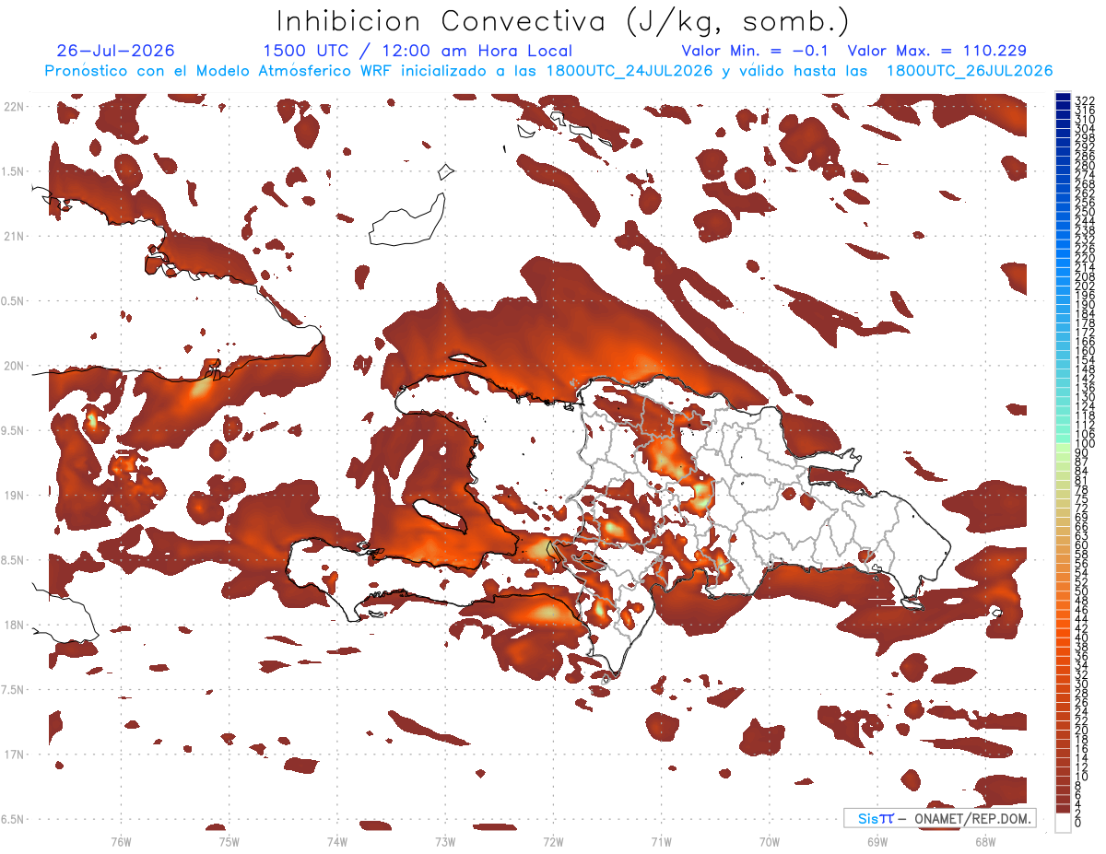Screen dimensions: 1106x854
Task: Click '1500 UTC / 12:00 am Hora Local'
Action: point(418,52)
